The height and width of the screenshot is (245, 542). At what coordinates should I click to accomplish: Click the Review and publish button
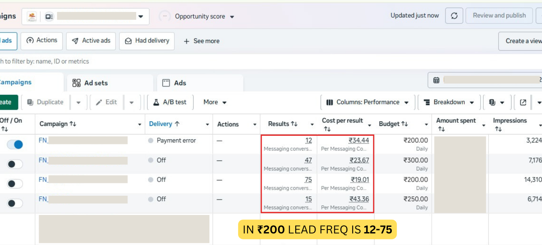[x=499, y=16]
